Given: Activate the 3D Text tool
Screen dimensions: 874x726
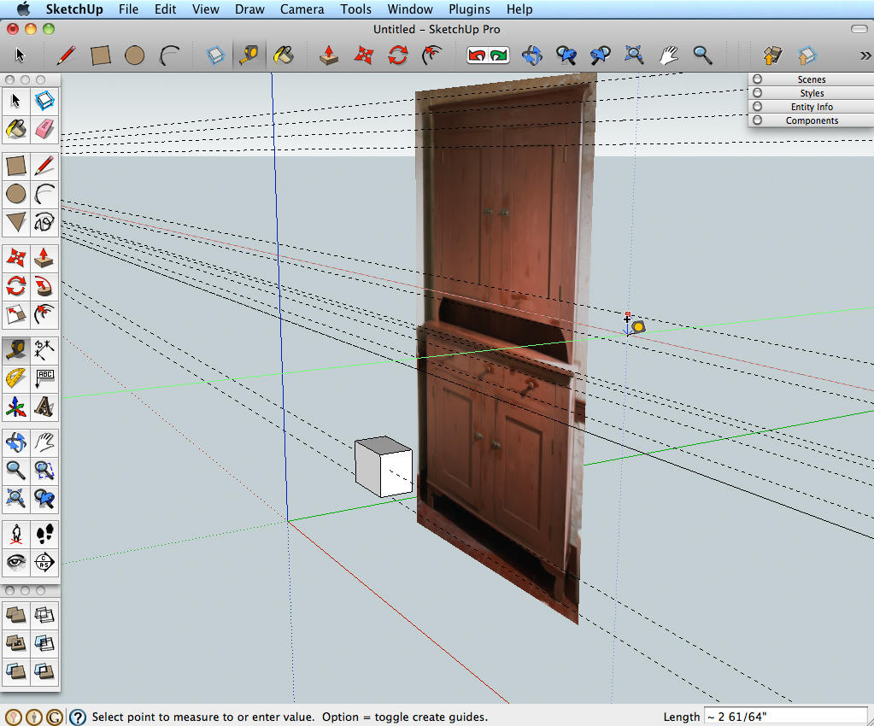Looking at the screenshot, I should click(44, 407).
